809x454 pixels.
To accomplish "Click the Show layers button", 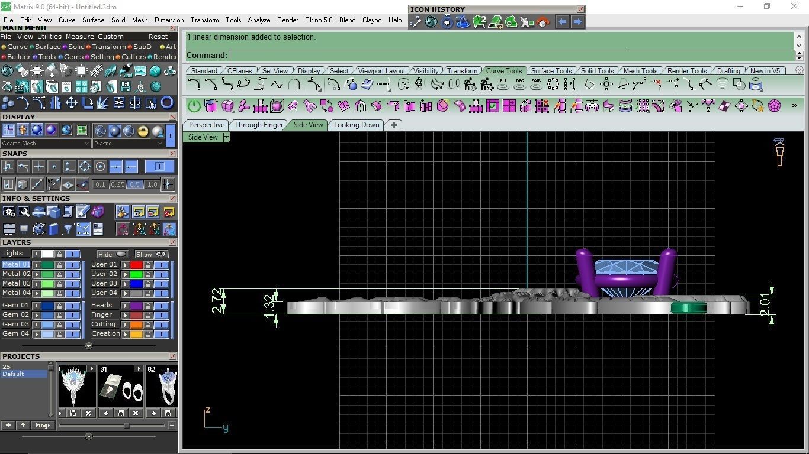I will 152,254.
